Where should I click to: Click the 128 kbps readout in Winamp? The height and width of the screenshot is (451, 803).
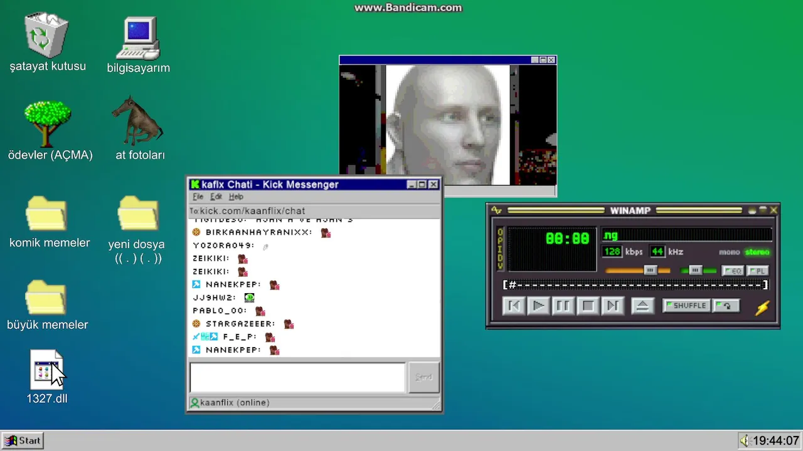tap(612, 251)
